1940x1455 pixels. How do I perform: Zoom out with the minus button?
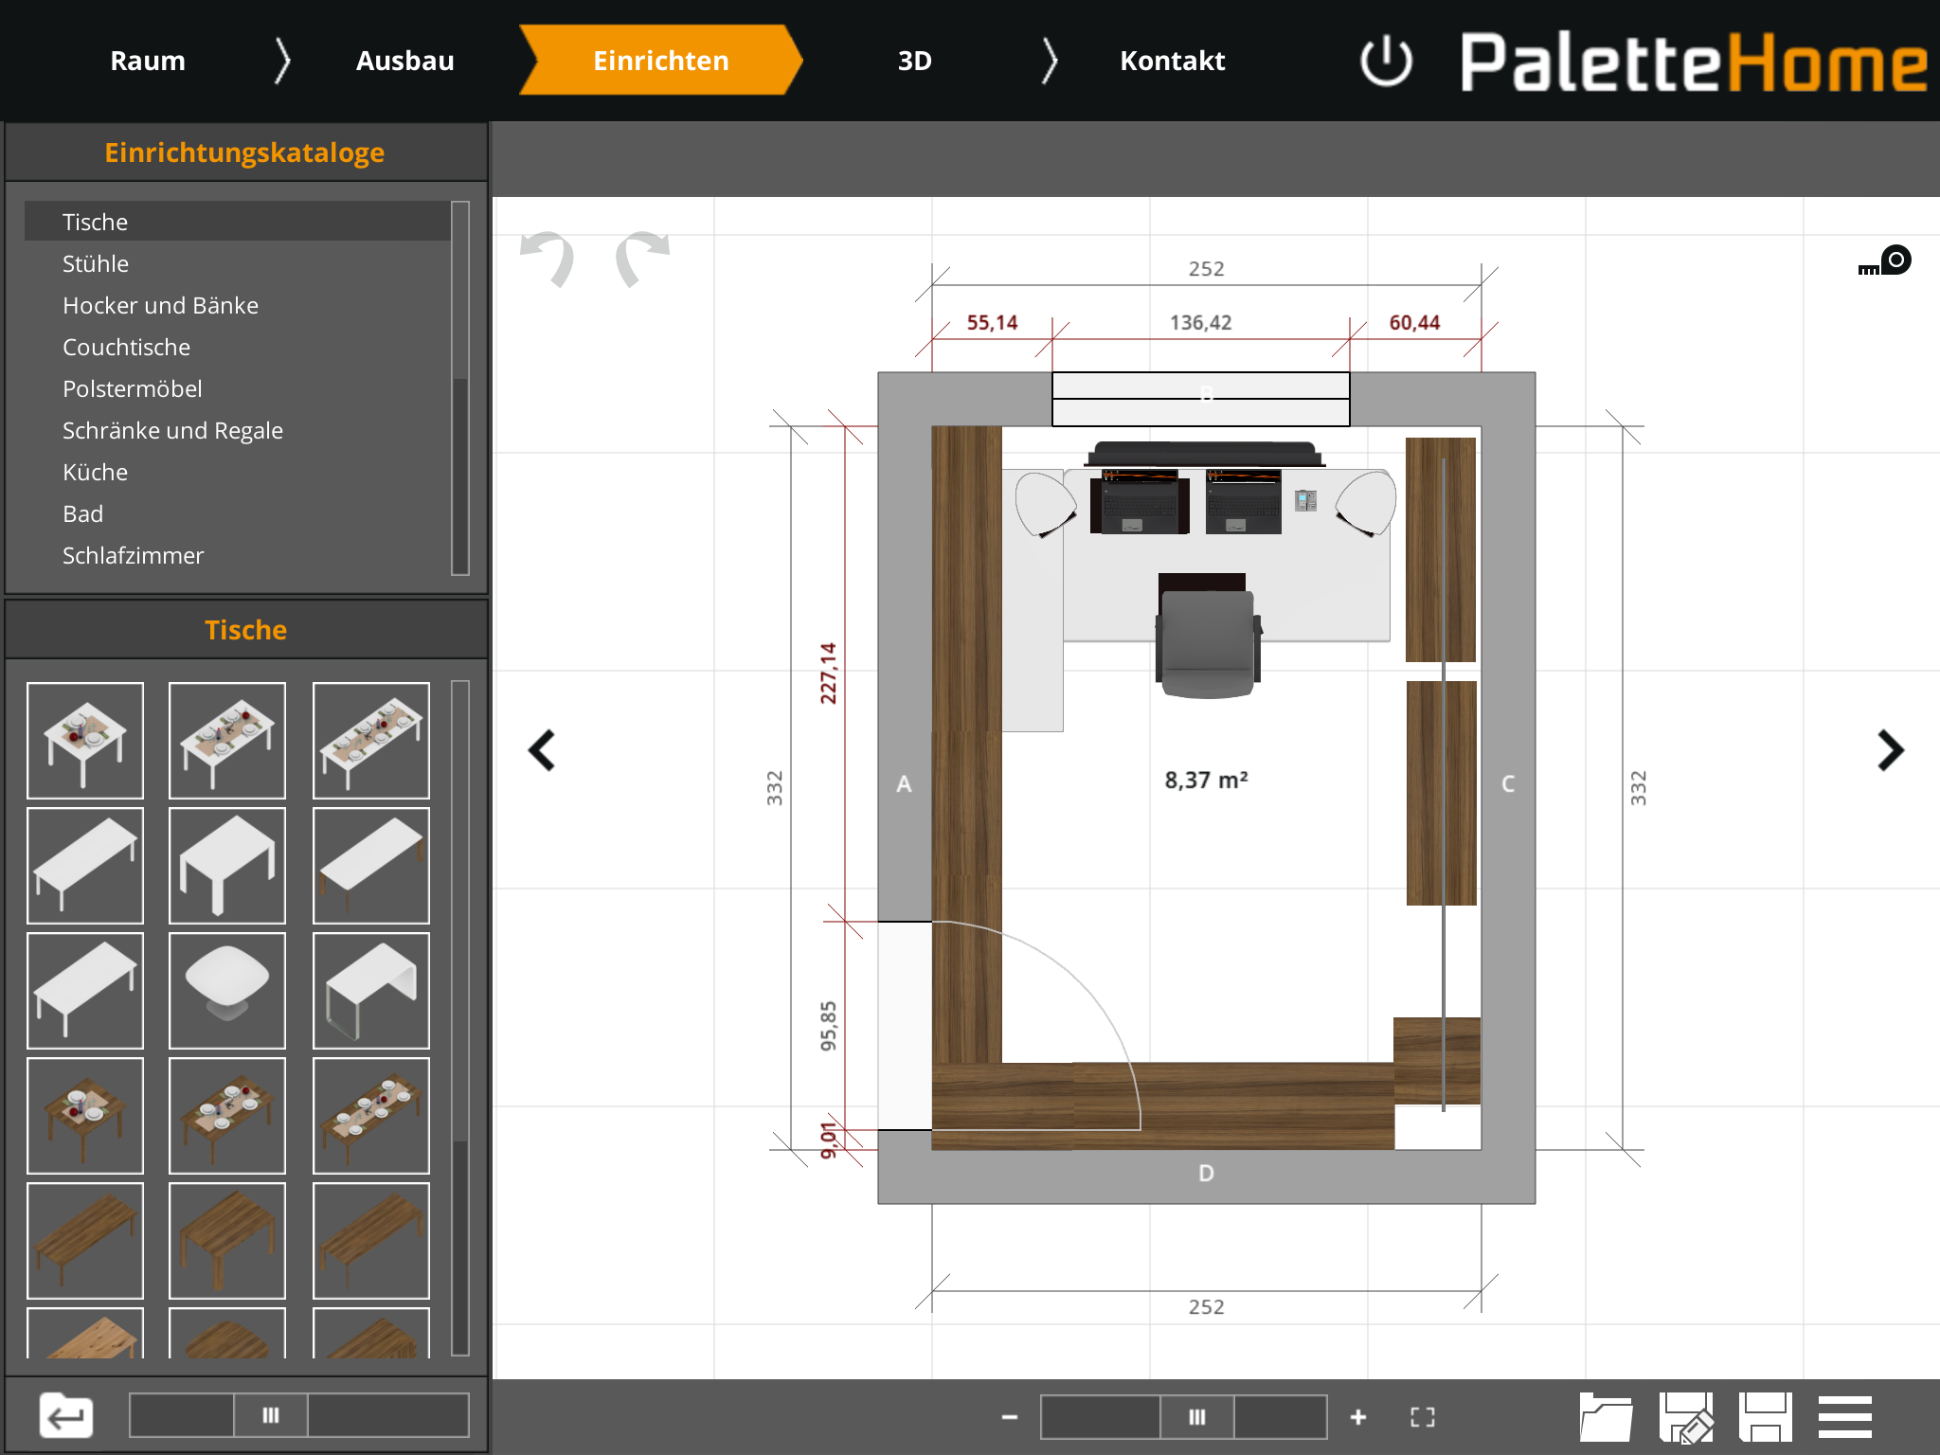coord(1010,1417)
